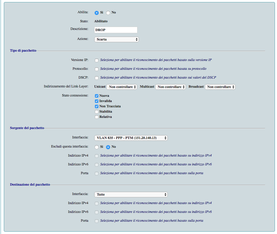Screen dimensions: 277x234
Task: Open the Unicast dropdown
Action: 122,87
